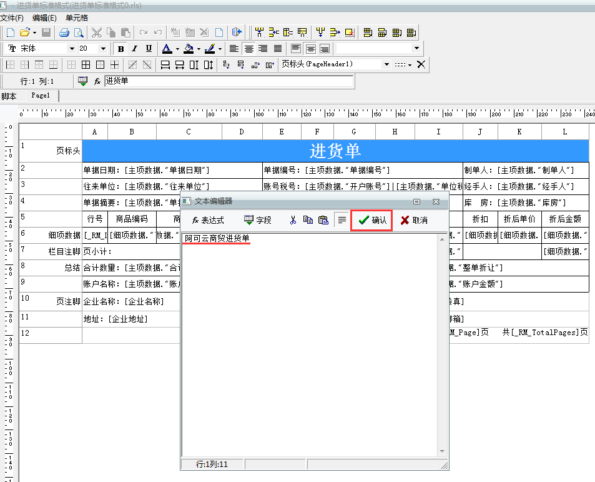Open the 单元格 menu
This screenshot has width=595, height=482.
click(75, 18)
